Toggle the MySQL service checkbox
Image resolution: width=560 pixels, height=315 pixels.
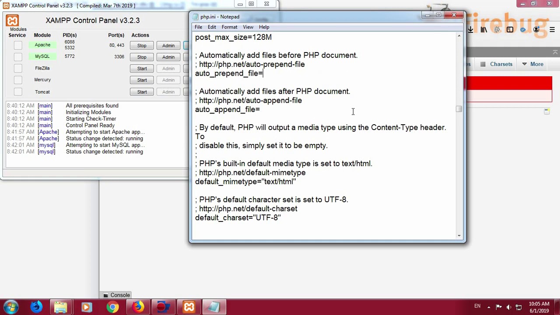pos(18,56)
